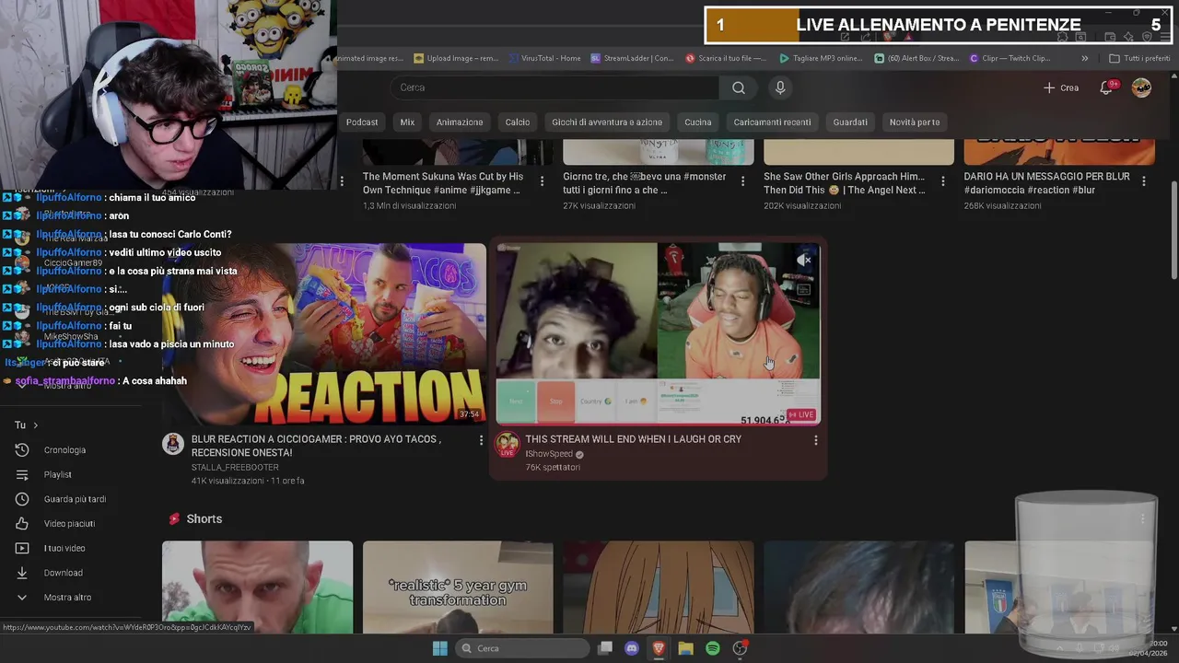Open the StreamLadder bookmark

(632, 58)
